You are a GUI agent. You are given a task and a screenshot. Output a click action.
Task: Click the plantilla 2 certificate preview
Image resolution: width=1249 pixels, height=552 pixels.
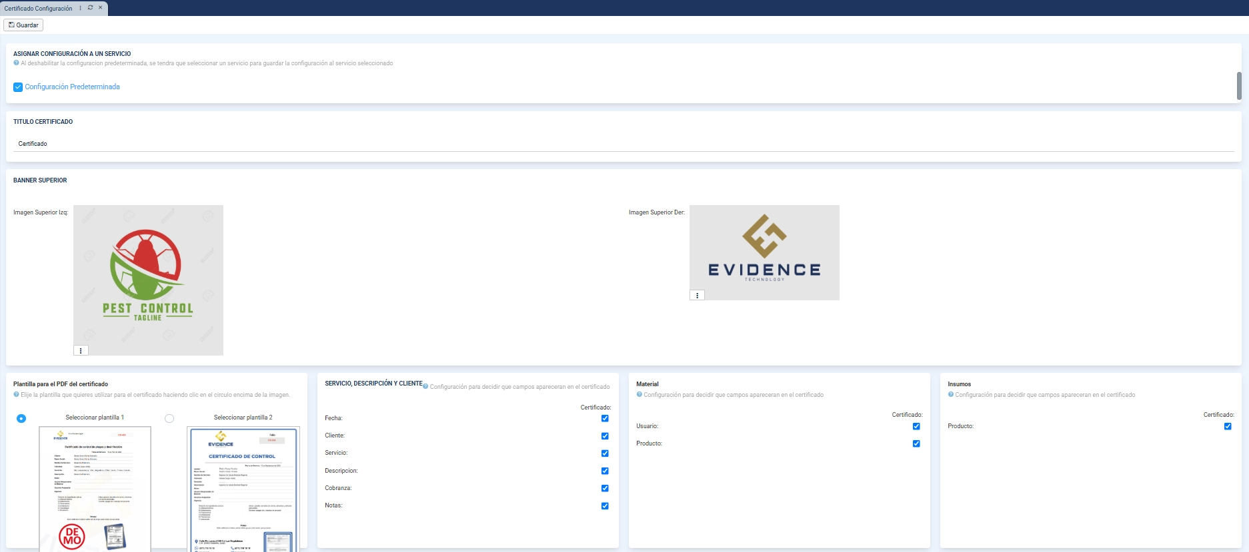[x=243, y=489]
